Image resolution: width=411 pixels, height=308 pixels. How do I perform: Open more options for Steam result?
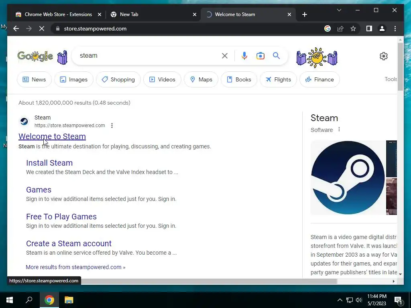[112, 126]
